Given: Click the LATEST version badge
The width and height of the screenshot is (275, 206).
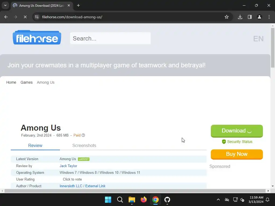Looking at the screenshot, I should click(84, 159).
